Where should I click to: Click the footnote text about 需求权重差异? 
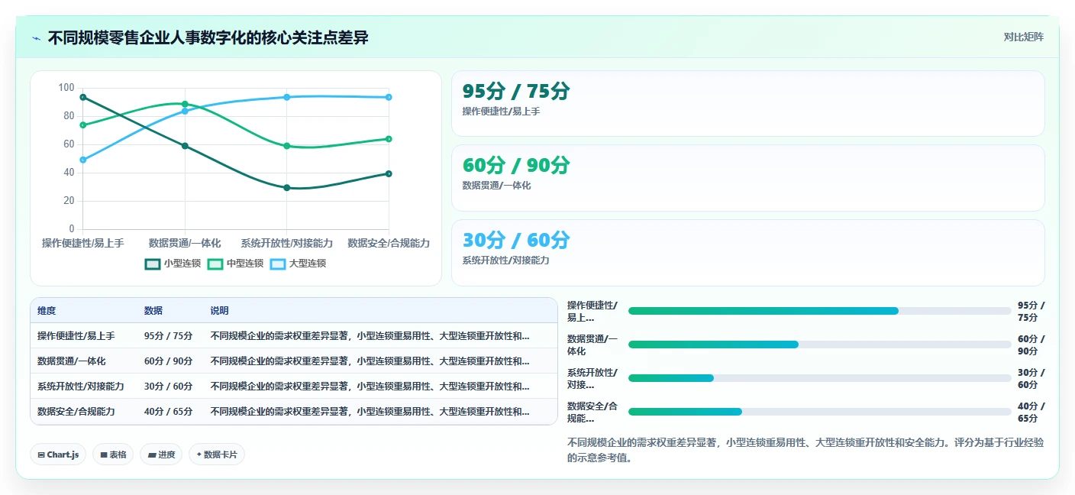pyautogui.click(x=805, y=451)
